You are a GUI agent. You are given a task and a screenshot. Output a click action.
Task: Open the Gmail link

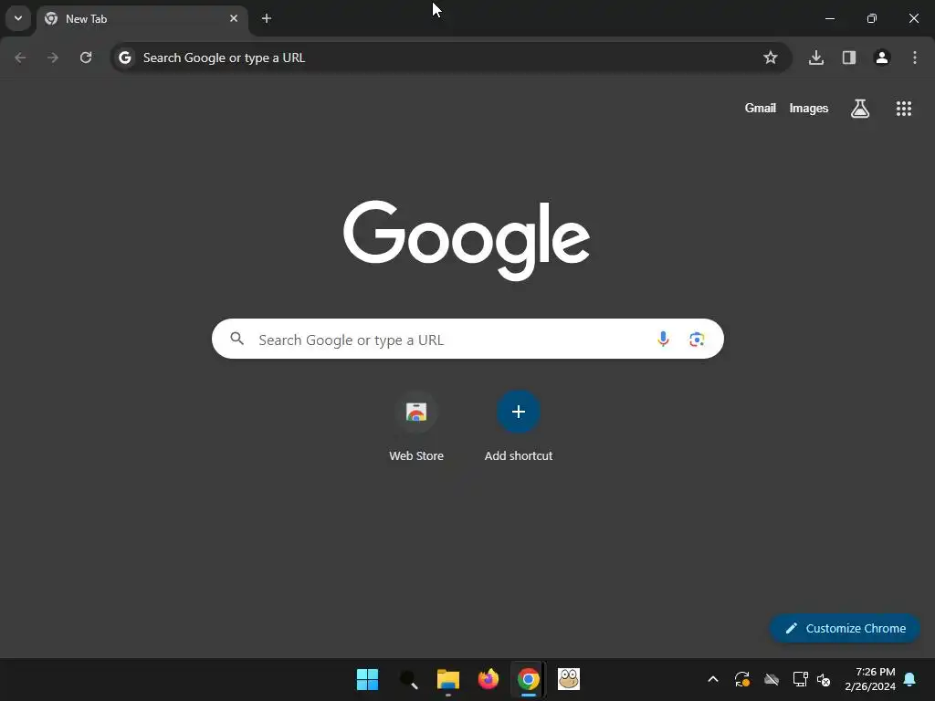point(761,108)
